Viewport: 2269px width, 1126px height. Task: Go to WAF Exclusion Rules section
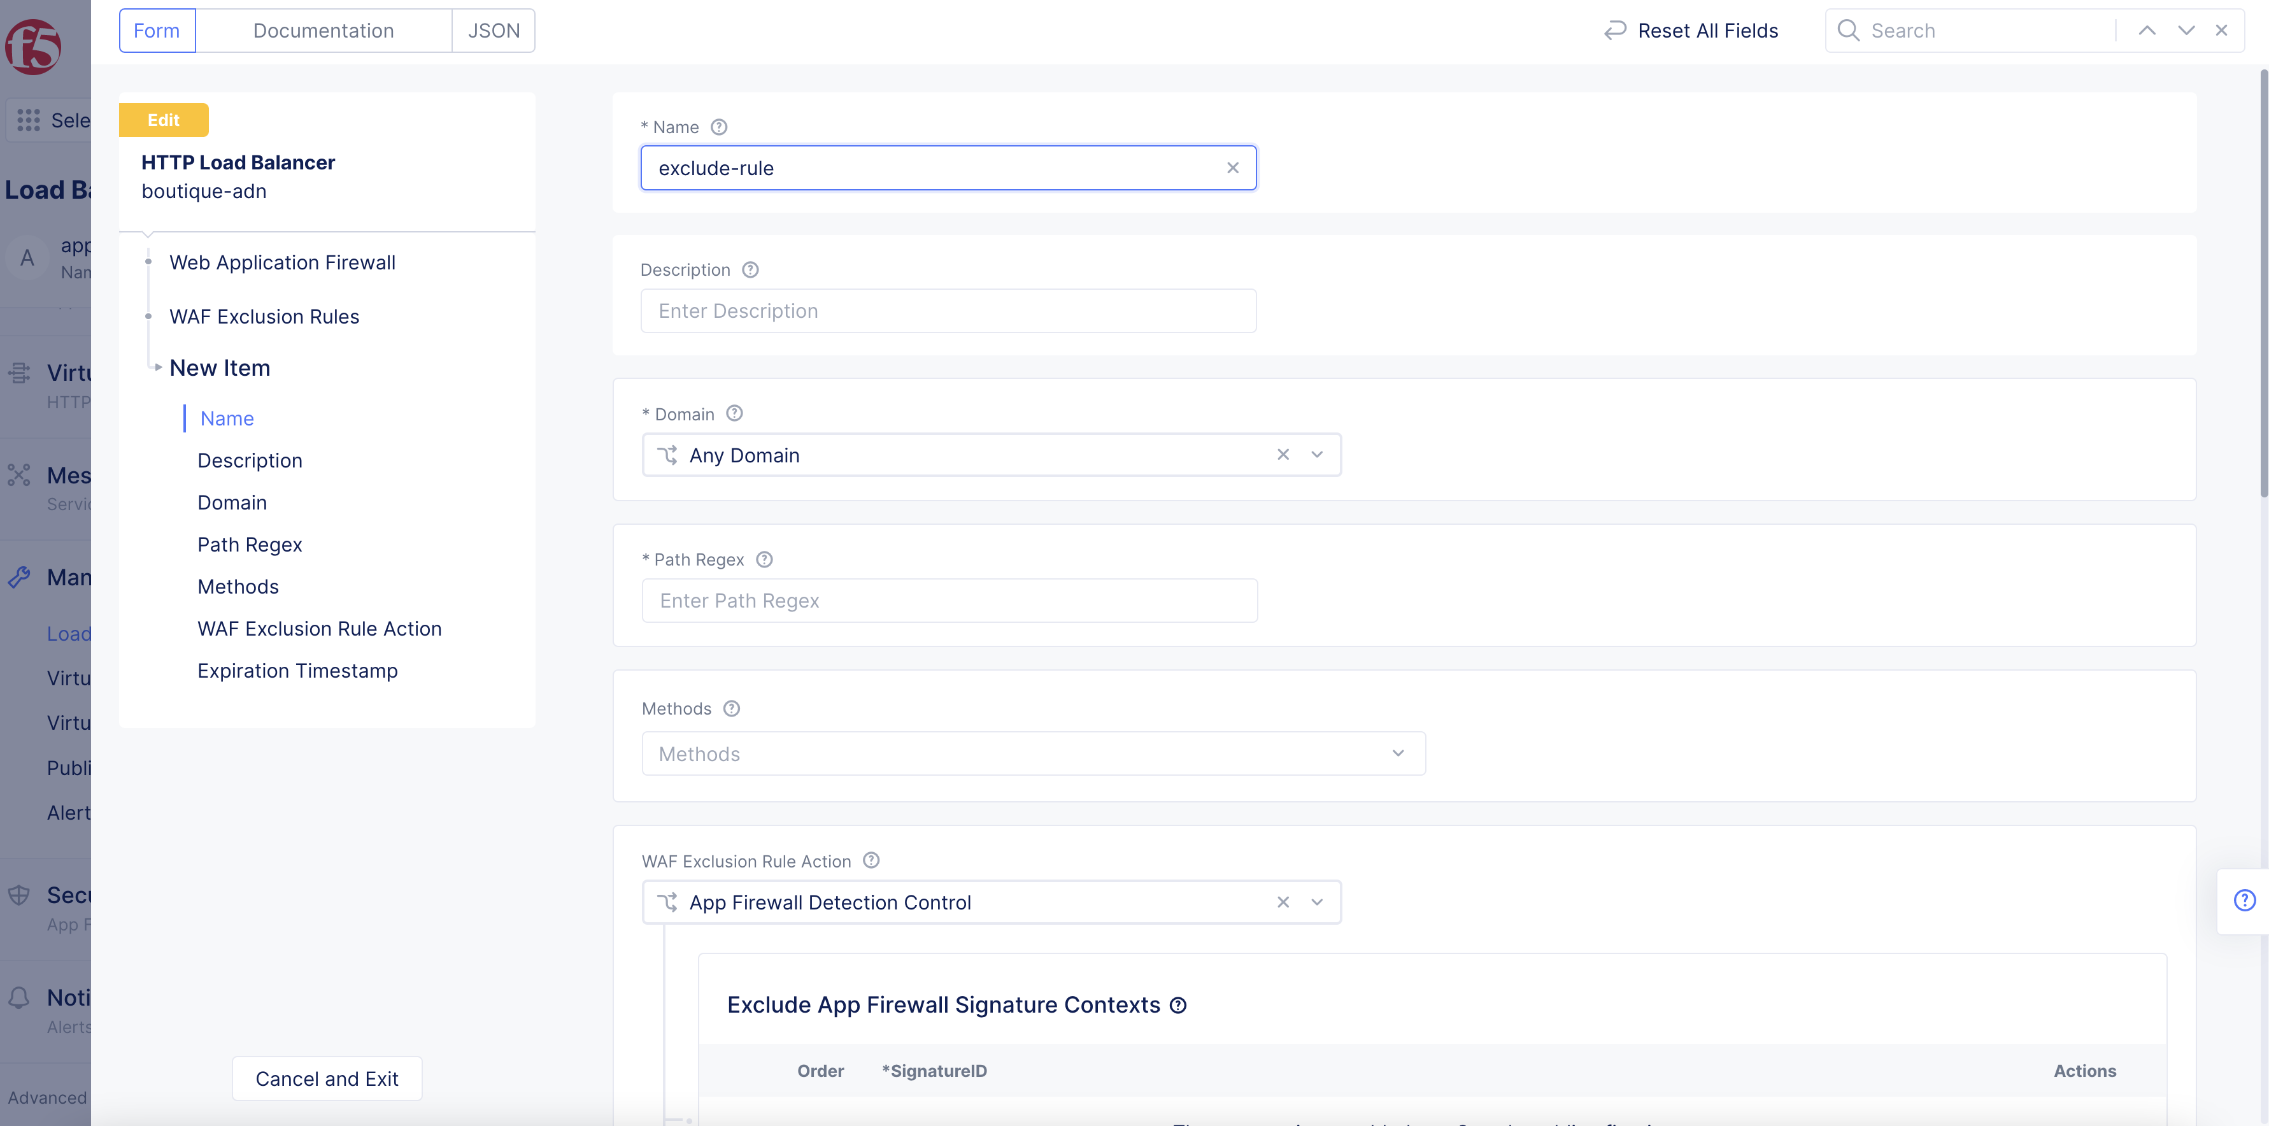pos(264,317)
